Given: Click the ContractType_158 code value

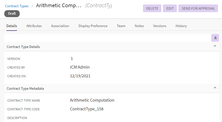Looking at the screenshot, I should [87, 109].
